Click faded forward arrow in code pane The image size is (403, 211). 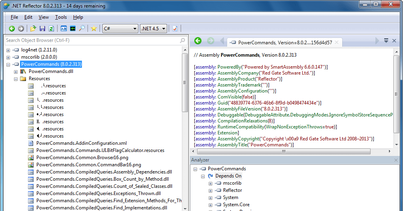(x=210, y=41)
